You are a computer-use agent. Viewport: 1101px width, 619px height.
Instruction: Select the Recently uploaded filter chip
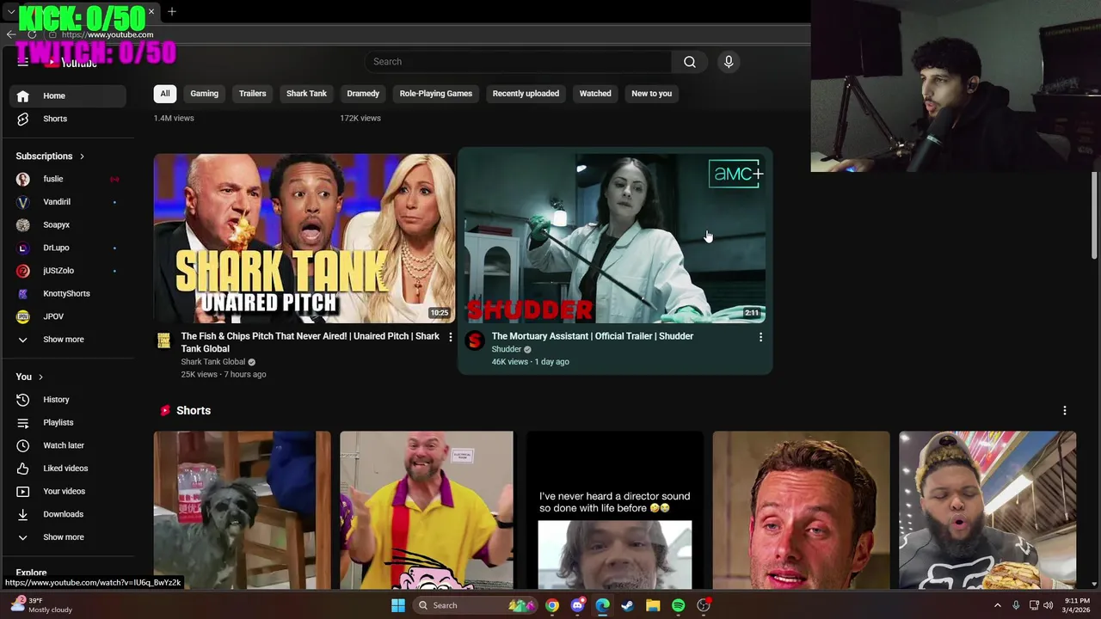tap(526, 94)
